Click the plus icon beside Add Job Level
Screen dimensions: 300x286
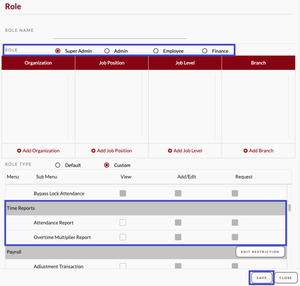170,151
